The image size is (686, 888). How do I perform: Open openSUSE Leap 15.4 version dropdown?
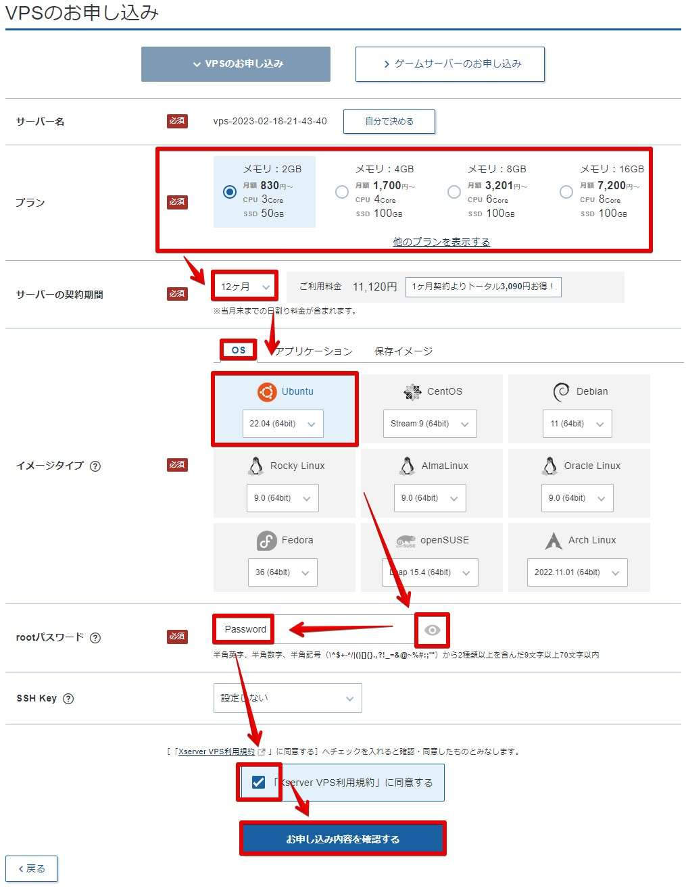click(430, 573)
